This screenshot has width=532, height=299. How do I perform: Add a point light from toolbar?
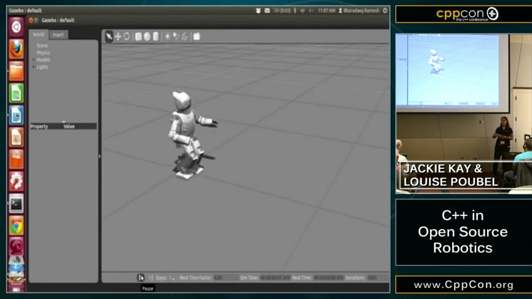[168, 36]
